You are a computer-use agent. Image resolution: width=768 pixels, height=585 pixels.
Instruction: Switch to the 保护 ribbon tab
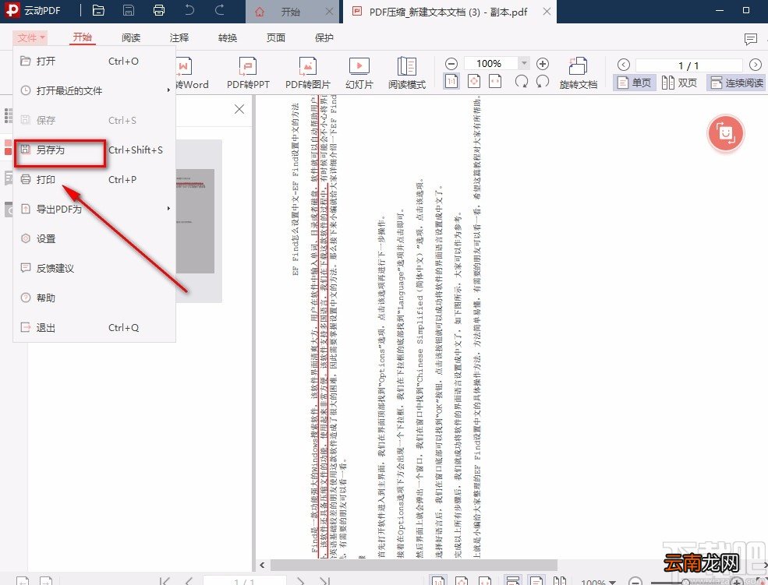324,37
